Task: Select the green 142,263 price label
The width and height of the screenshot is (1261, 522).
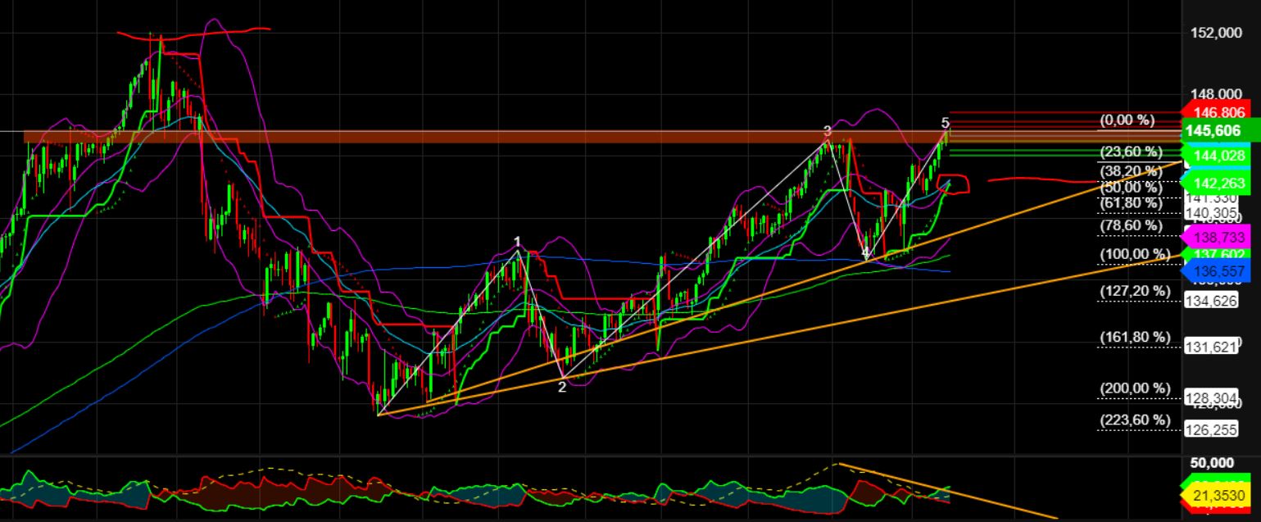Action: pyautogui.click(x=1218, y=184)
